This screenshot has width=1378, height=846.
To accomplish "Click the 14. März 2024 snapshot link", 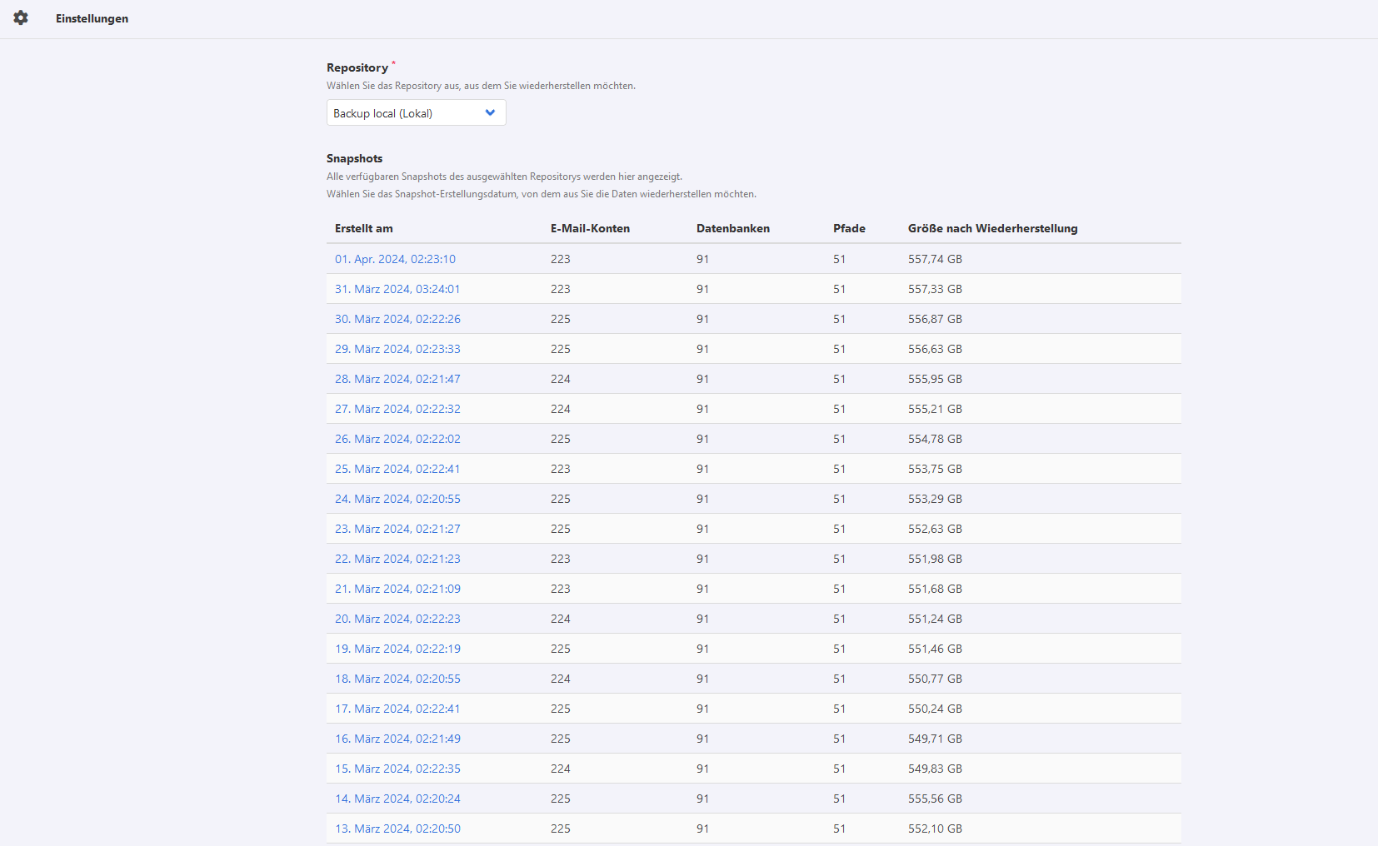I will (397, 799).
